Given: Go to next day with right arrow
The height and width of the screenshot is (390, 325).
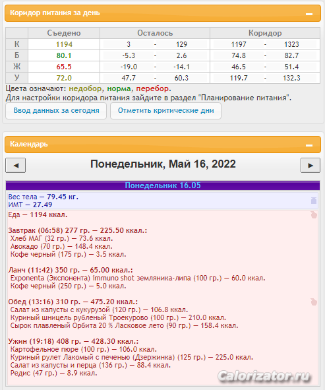Looking at the screenshot, I should pos(310,166).
